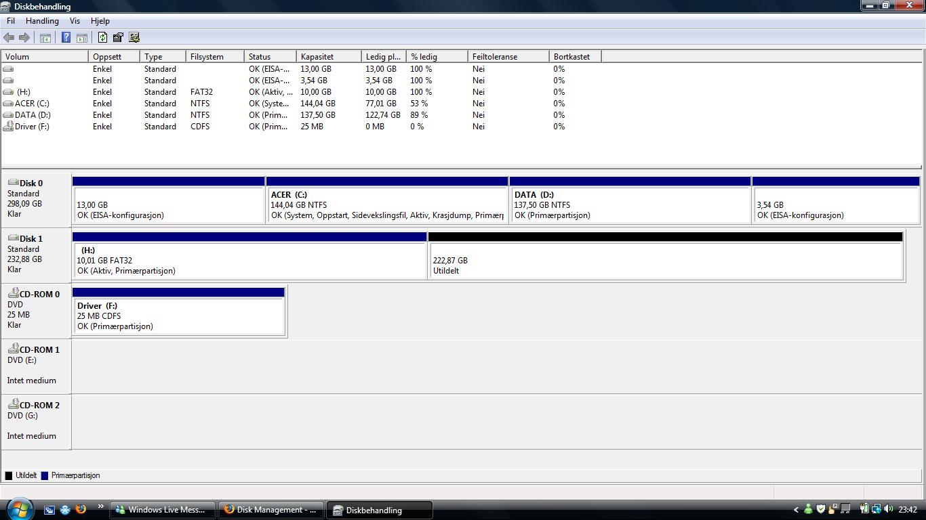
Task: Click the (H:) volume icon in list
Action: (8, 92)
